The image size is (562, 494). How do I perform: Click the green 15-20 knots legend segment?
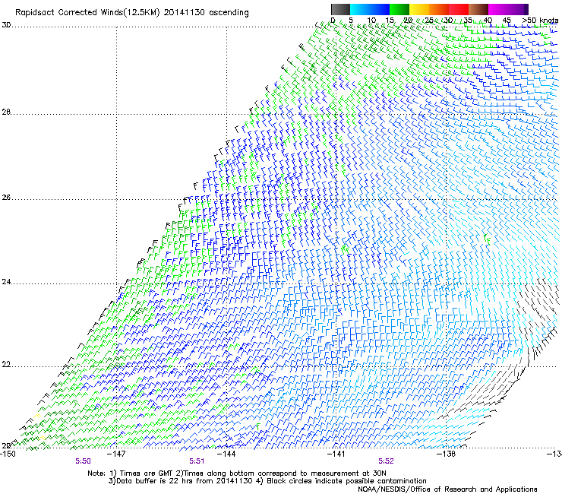(x=399, y=9)
